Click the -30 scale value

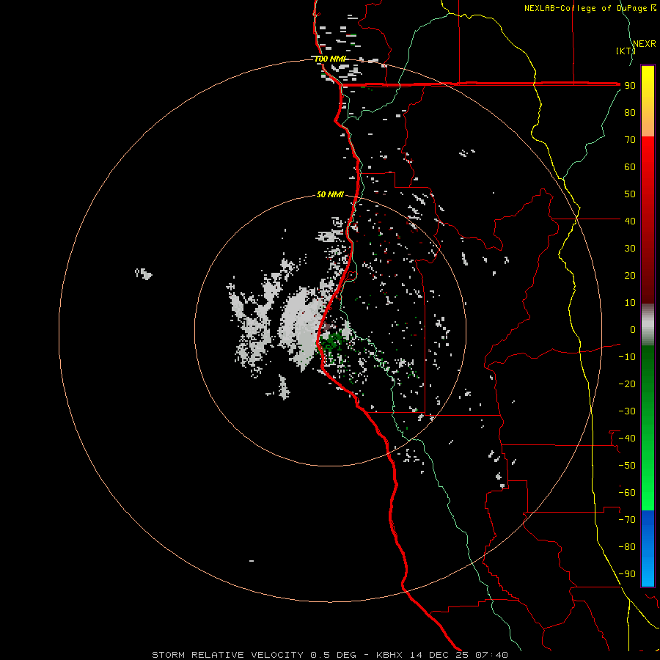[627, 411]
